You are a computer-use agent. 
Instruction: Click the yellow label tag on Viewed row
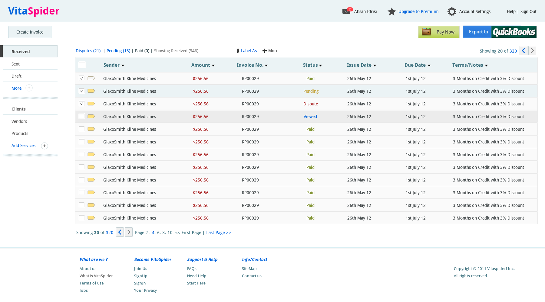pos(91,116)
